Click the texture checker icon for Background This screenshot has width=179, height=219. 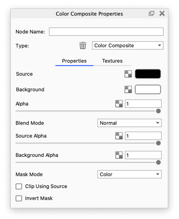pos(128,89)
